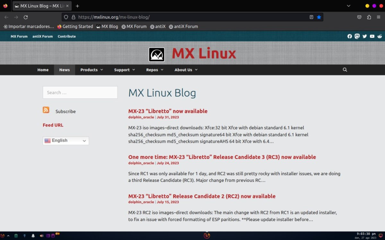385x240 pixels.
Task: Open the Firefox hamburger application menu
Action: click(x=379, y=17)
